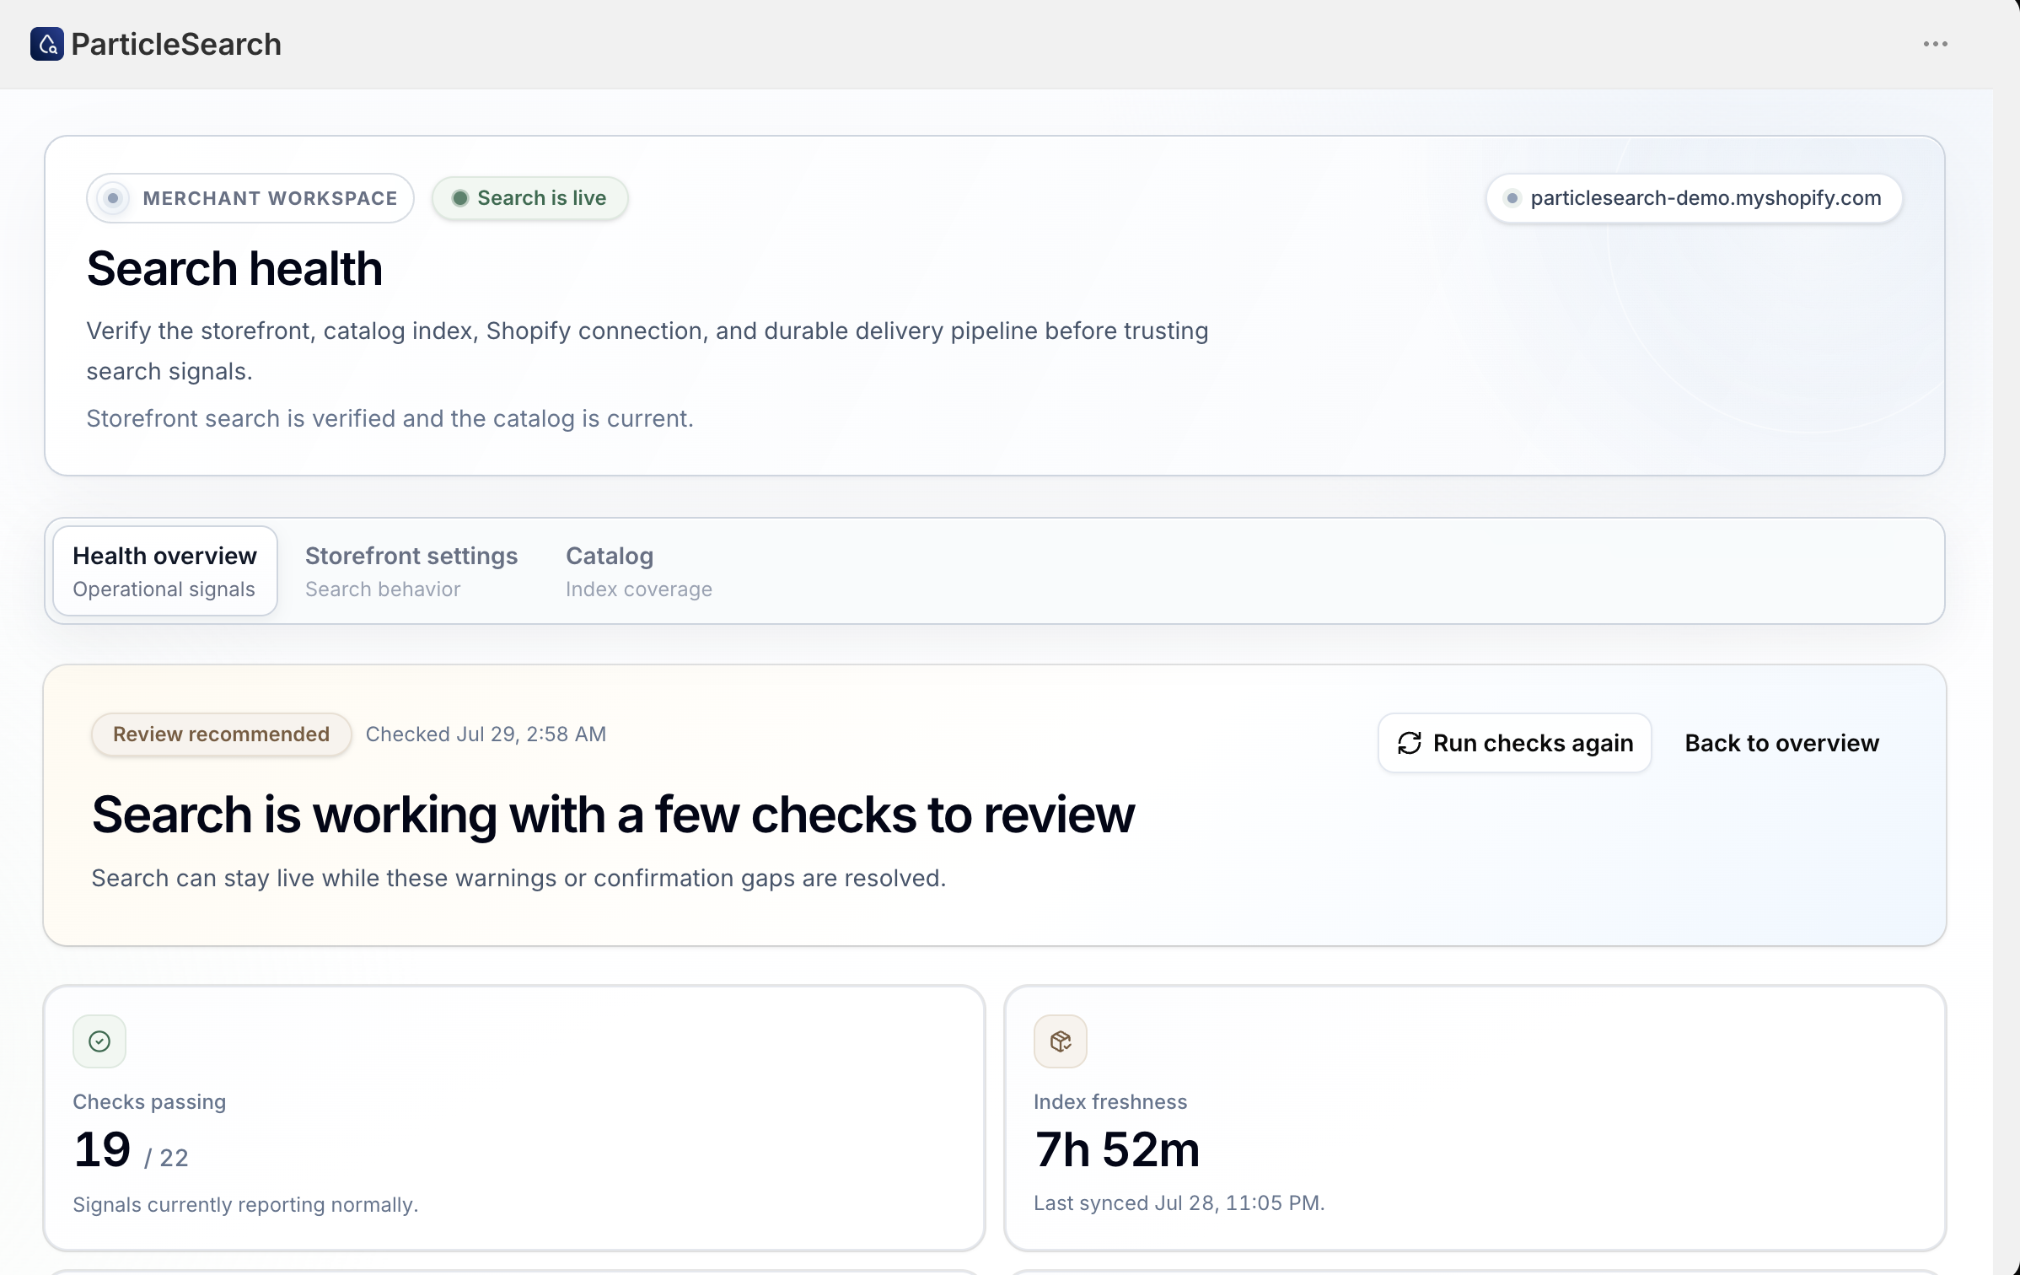
Task: Click 'Last synced Jul 28, 11:05 PM.' text
Action: 1179,1203
